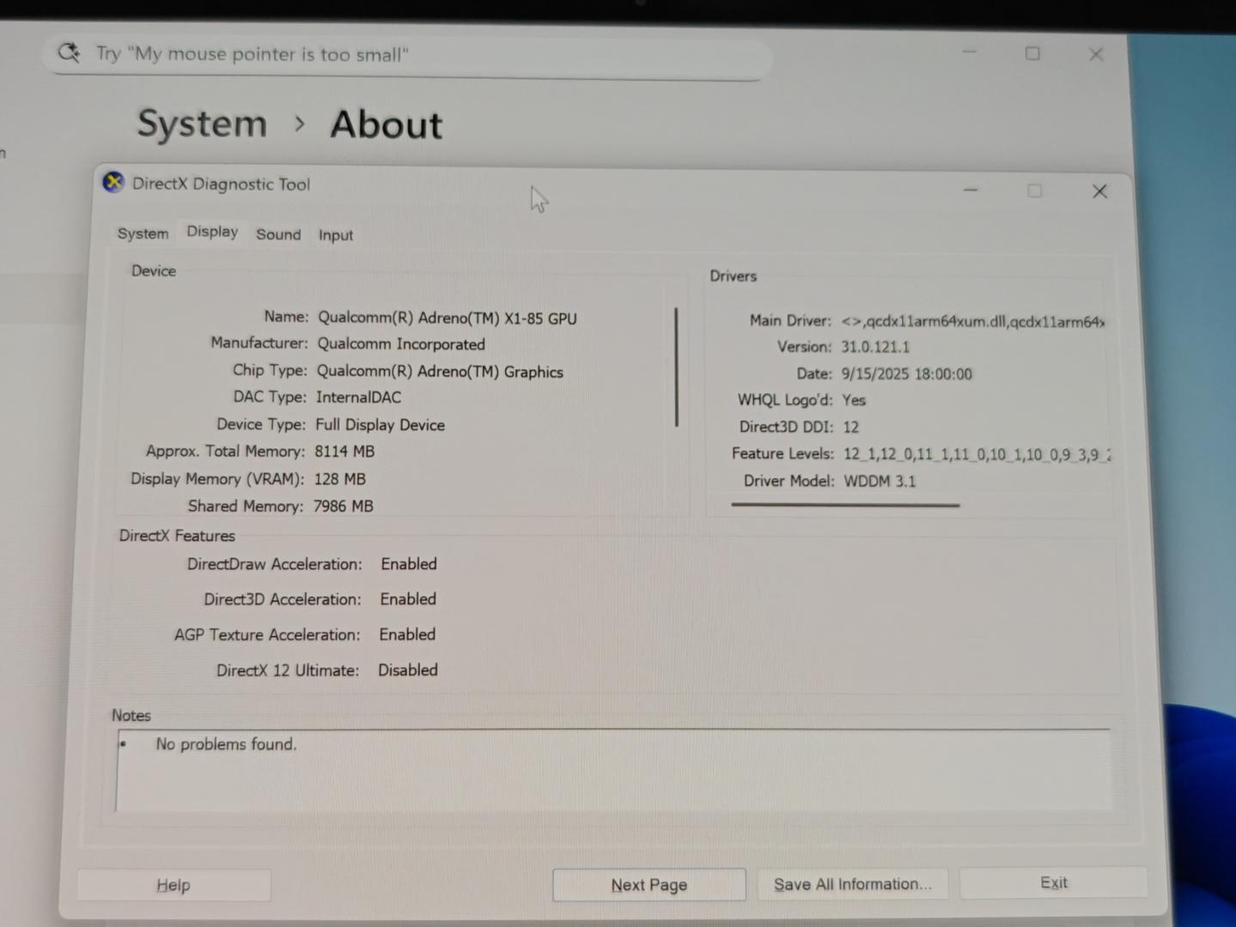Click the driver version '31.0.121.1'
The image size is (1236, 927).
[875, 347]
